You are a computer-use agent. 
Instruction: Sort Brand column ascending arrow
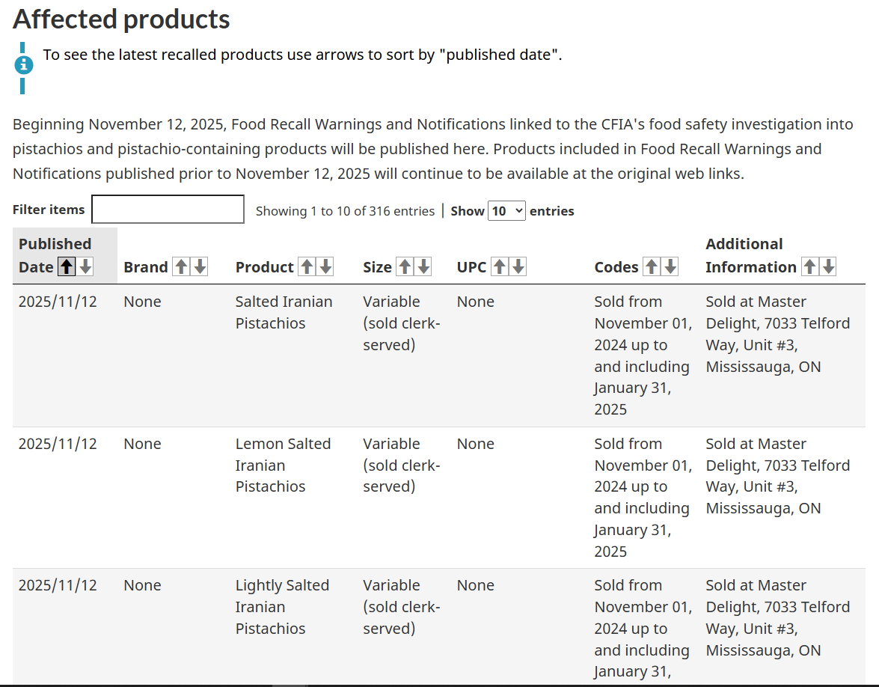pos(181,266)
